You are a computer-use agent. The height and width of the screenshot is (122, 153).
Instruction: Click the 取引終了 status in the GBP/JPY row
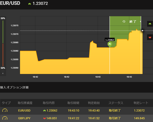[115, 118]
